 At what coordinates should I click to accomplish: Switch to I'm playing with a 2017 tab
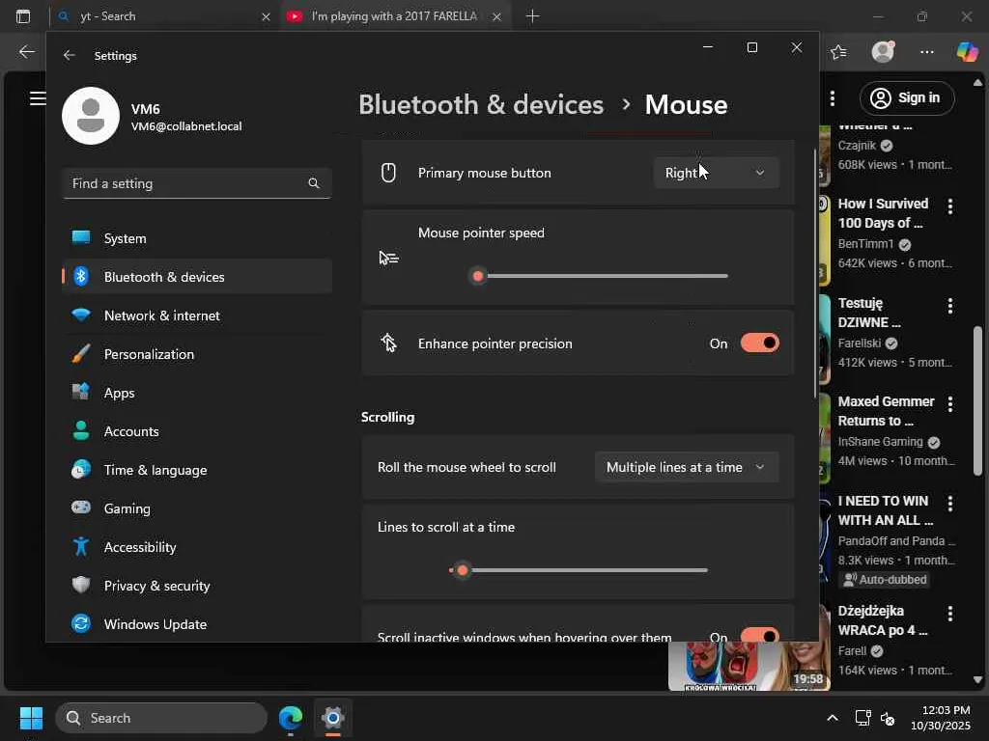click(395, 16)
